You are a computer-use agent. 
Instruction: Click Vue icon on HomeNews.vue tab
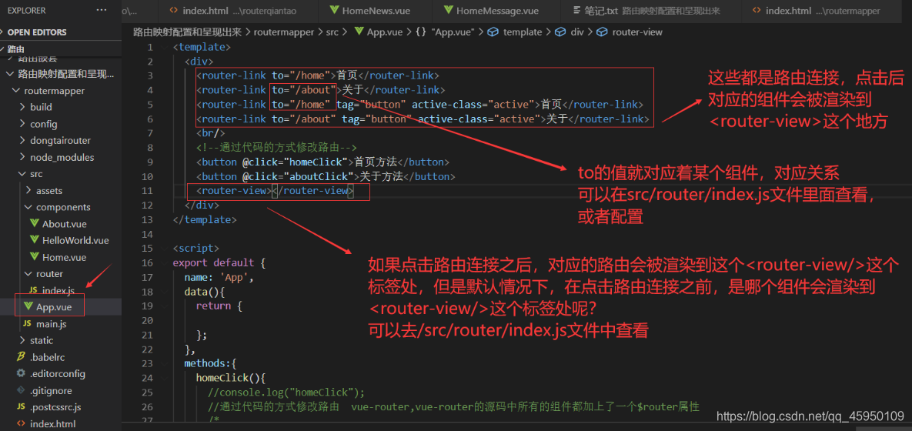(x=334, y=10)
